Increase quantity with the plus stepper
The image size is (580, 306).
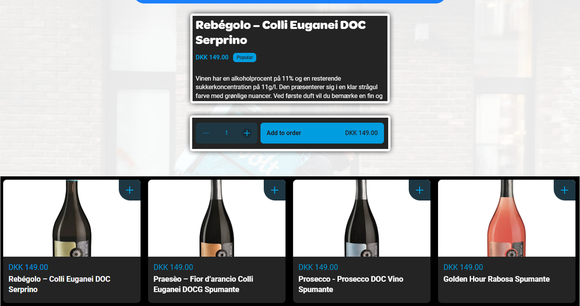tap(247, 133)
